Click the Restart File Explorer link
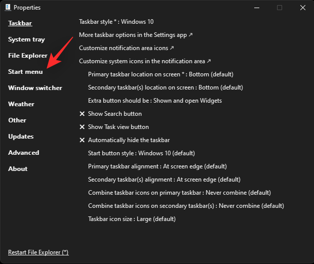Viewport: 314px width, 264px height. pos(38,252)
